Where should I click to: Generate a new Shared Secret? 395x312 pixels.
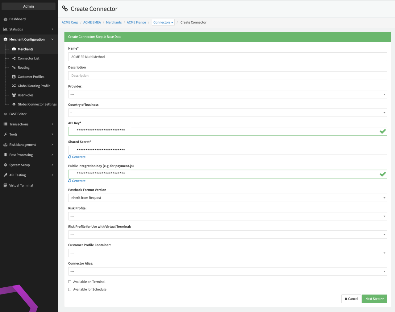click(x=77, y=157)
